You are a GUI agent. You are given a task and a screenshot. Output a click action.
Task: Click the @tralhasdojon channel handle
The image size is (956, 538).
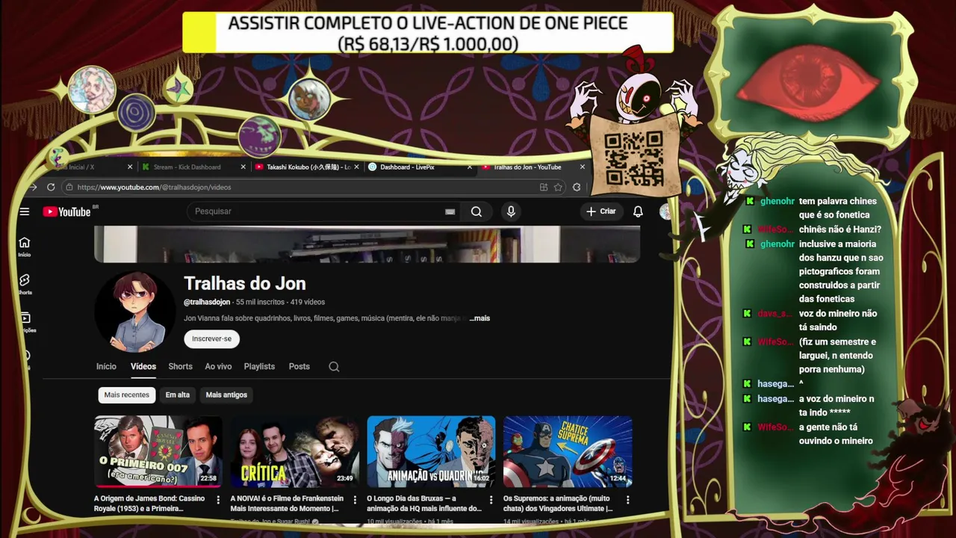pyautogui.click(x=207, y=302)
